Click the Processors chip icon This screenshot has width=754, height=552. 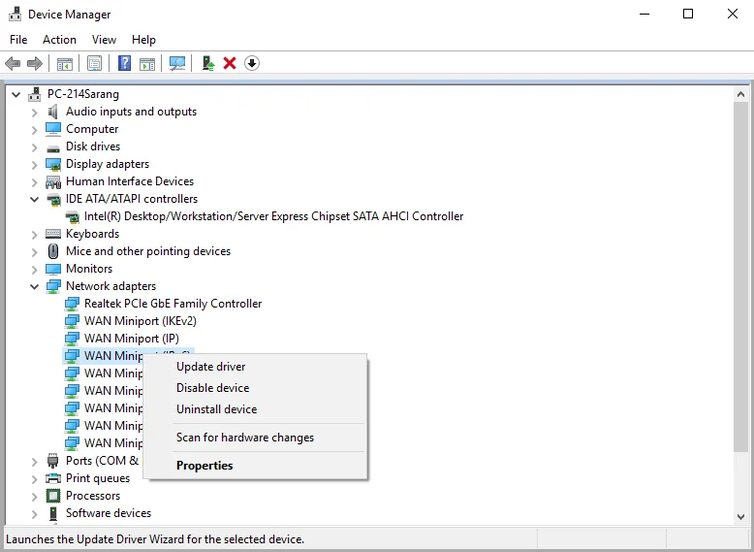click(53, 496)
